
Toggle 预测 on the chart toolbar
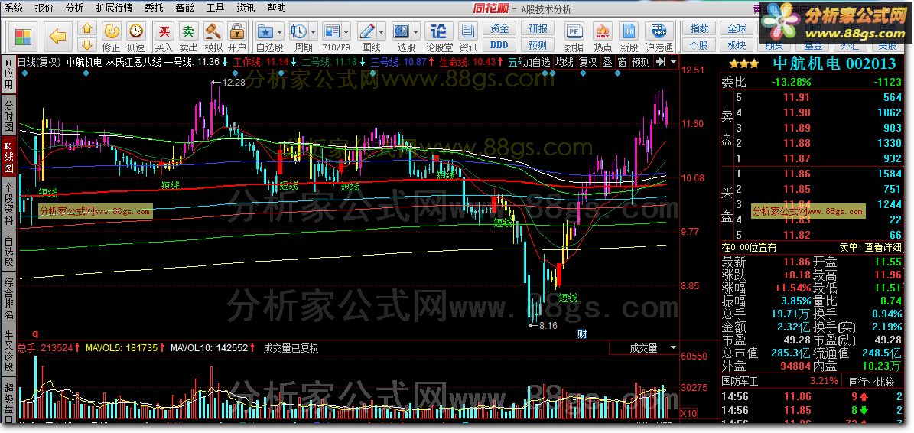(x=641, y=62)
